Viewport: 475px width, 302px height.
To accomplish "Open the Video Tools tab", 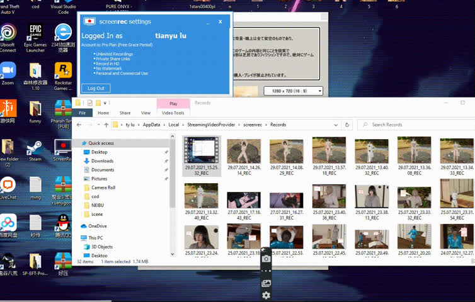I will click(173, 113).
